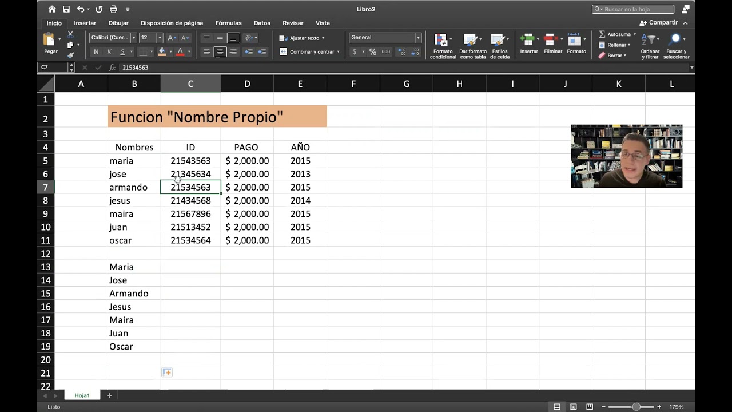The height and width of the screenshot is (412, 732).
Task: Open Estilos de celda gallery
Action: click(499, 46)
